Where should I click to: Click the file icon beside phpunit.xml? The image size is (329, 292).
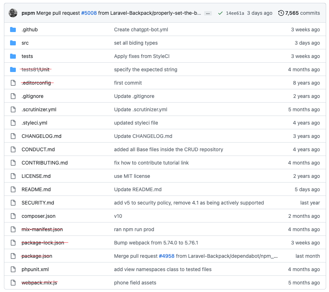tap(13, 269)
